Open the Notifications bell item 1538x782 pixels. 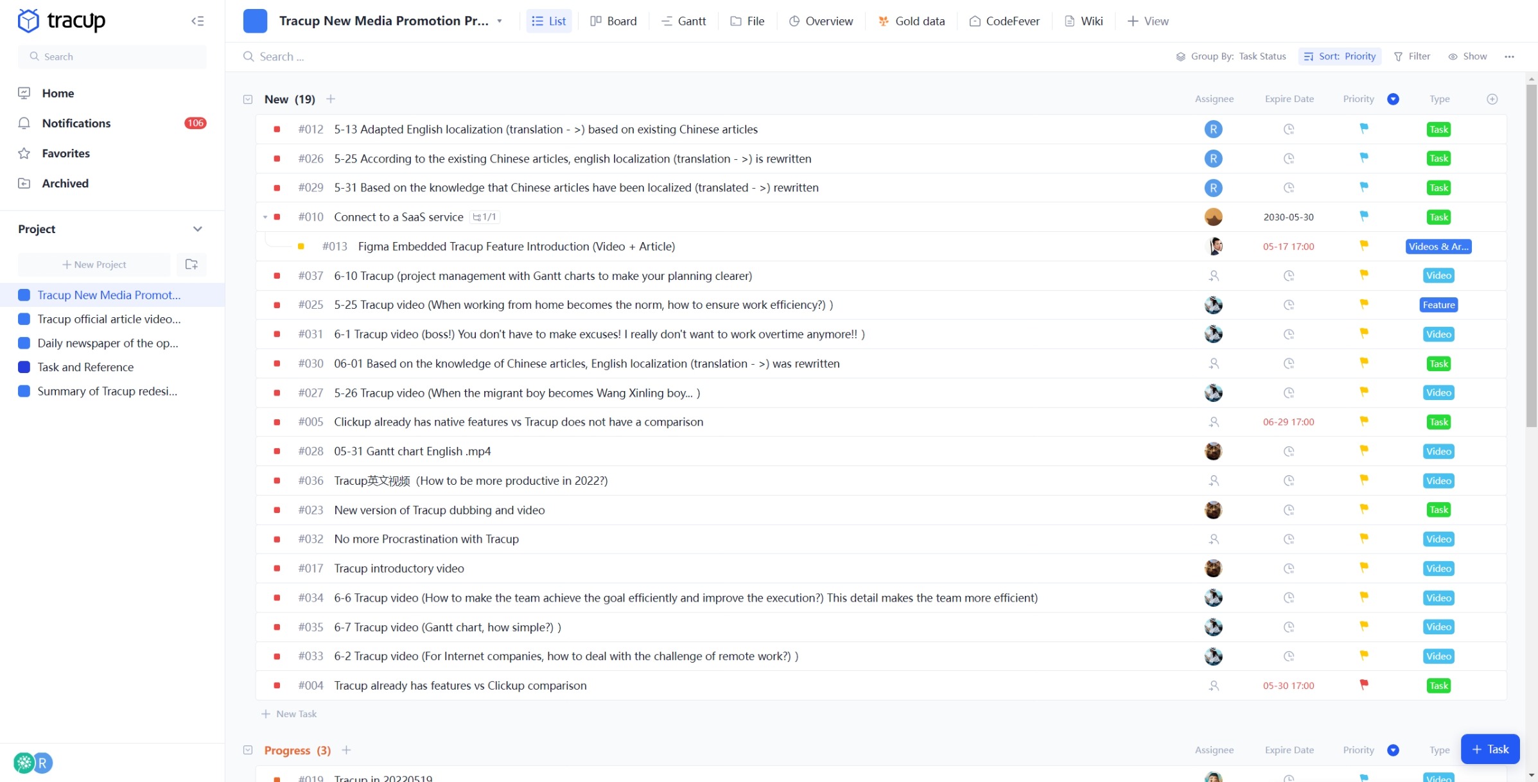(x=76, y=123)
